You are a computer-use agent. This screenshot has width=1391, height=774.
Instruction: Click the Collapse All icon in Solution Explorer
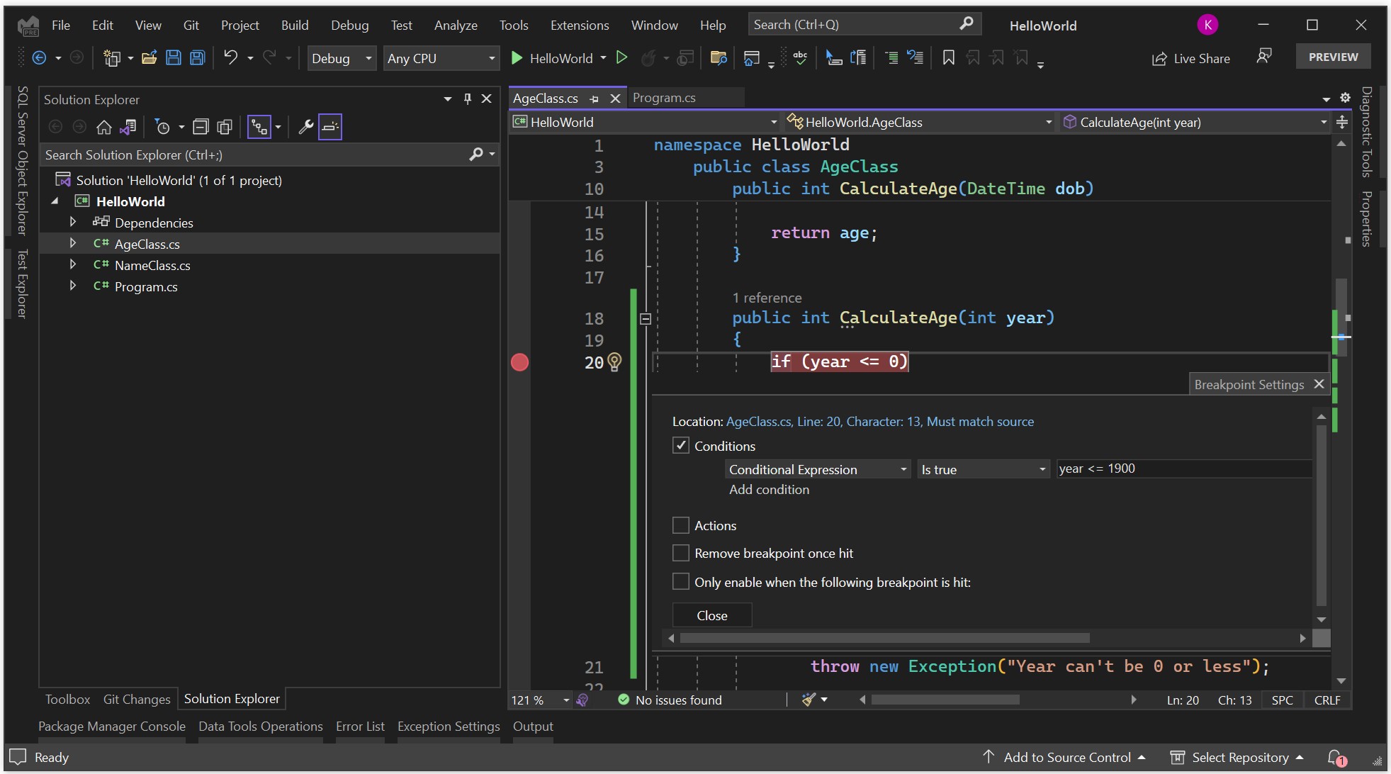pyautogui.click(x=201, y=126)
